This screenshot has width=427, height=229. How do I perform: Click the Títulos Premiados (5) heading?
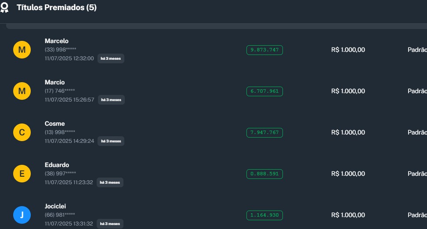57,7
